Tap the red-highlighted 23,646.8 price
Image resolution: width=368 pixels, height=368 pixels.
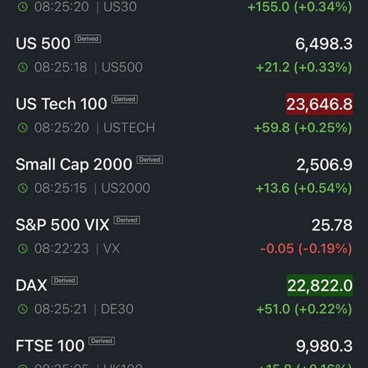[319, 104]
